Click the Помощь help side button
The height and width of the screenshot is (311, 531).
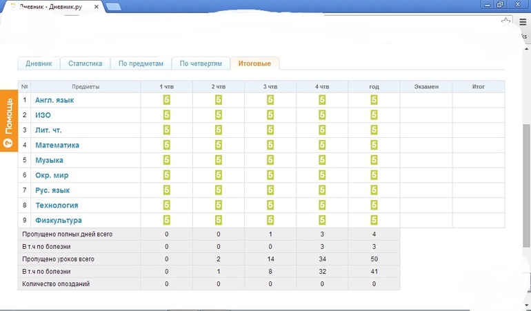8,121
